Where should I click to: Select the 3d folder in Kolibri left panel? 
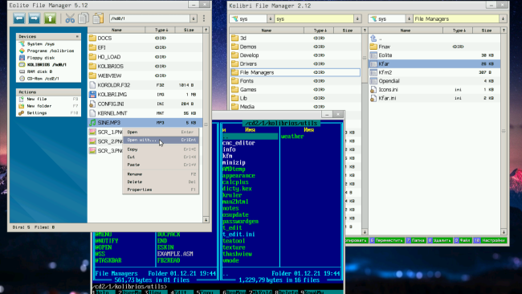[x=296, y=38]
